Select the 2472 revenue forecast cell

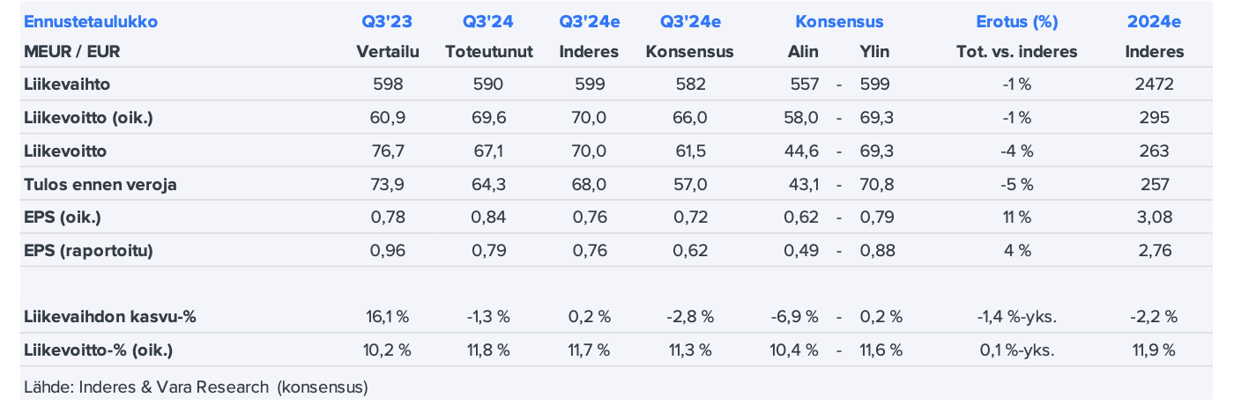coord(1154,85)
